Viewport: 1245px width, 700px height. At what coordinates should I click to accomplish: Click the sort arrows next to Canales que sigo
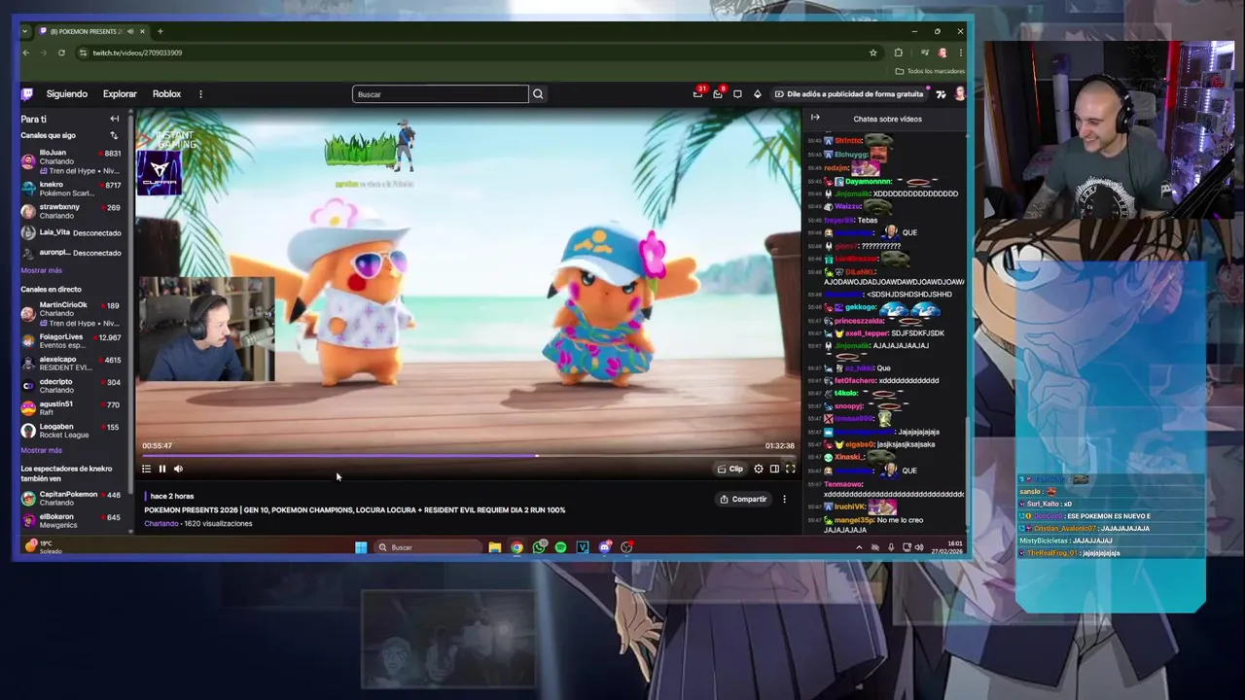[x=114, y=135]
